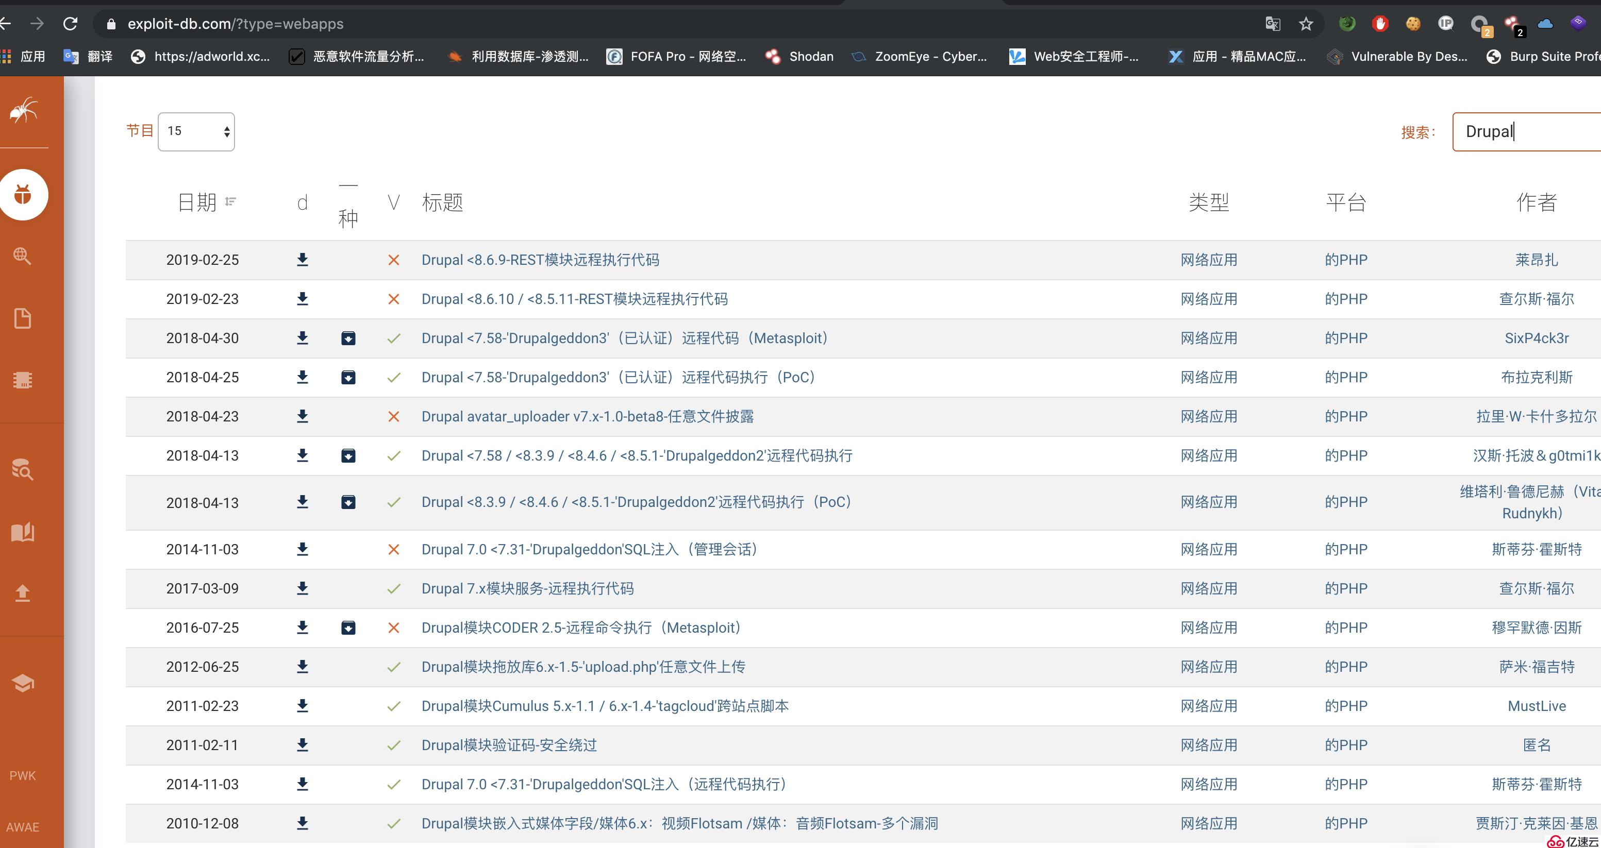Bookmark this page with the star icon
Image resolution: width=1601 pixels, height=848 pixels.
click(x=1306, y=24)
